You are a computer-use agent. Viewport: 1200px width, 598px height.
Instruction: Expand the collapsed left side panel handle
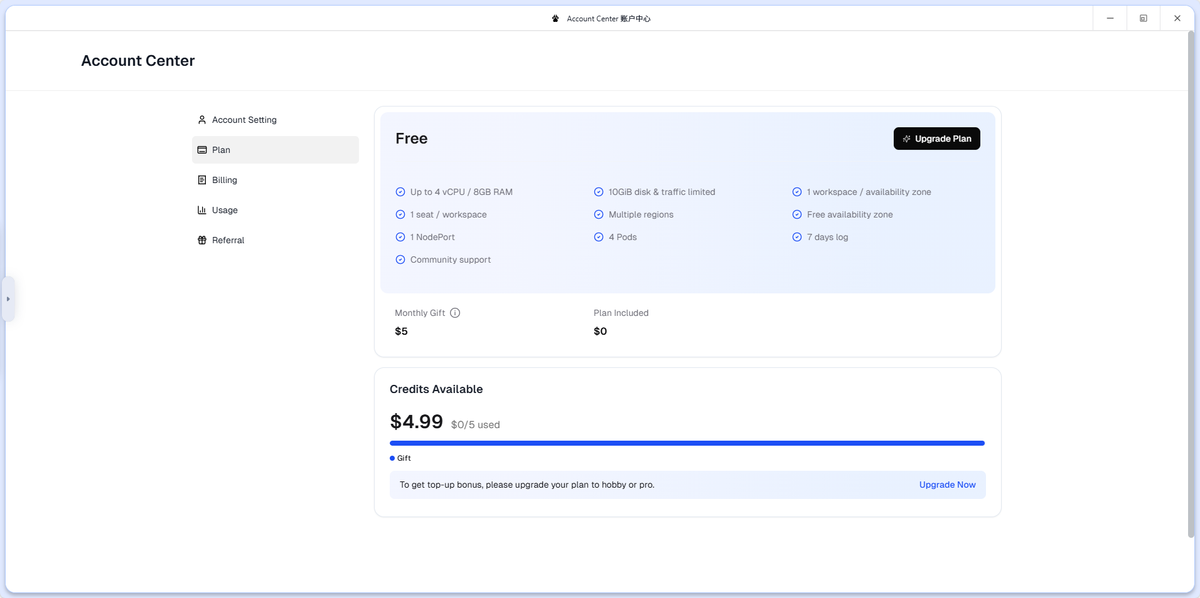click(8, 299)
